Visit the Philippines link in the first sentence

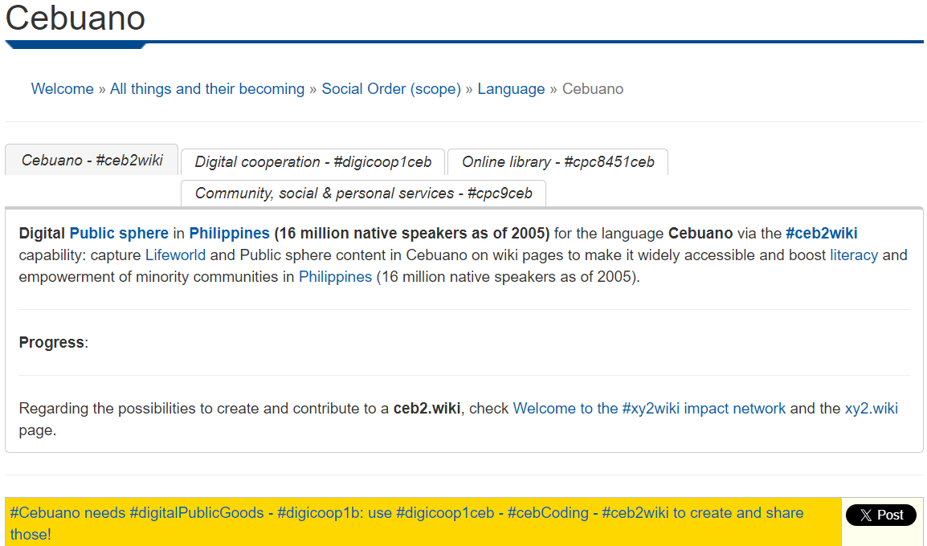[x=230, y=233]
